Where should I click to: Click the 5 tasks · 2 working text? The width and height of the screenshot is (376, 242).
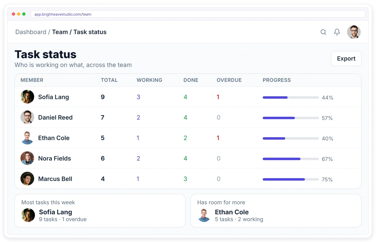click(x=239, y=219)
